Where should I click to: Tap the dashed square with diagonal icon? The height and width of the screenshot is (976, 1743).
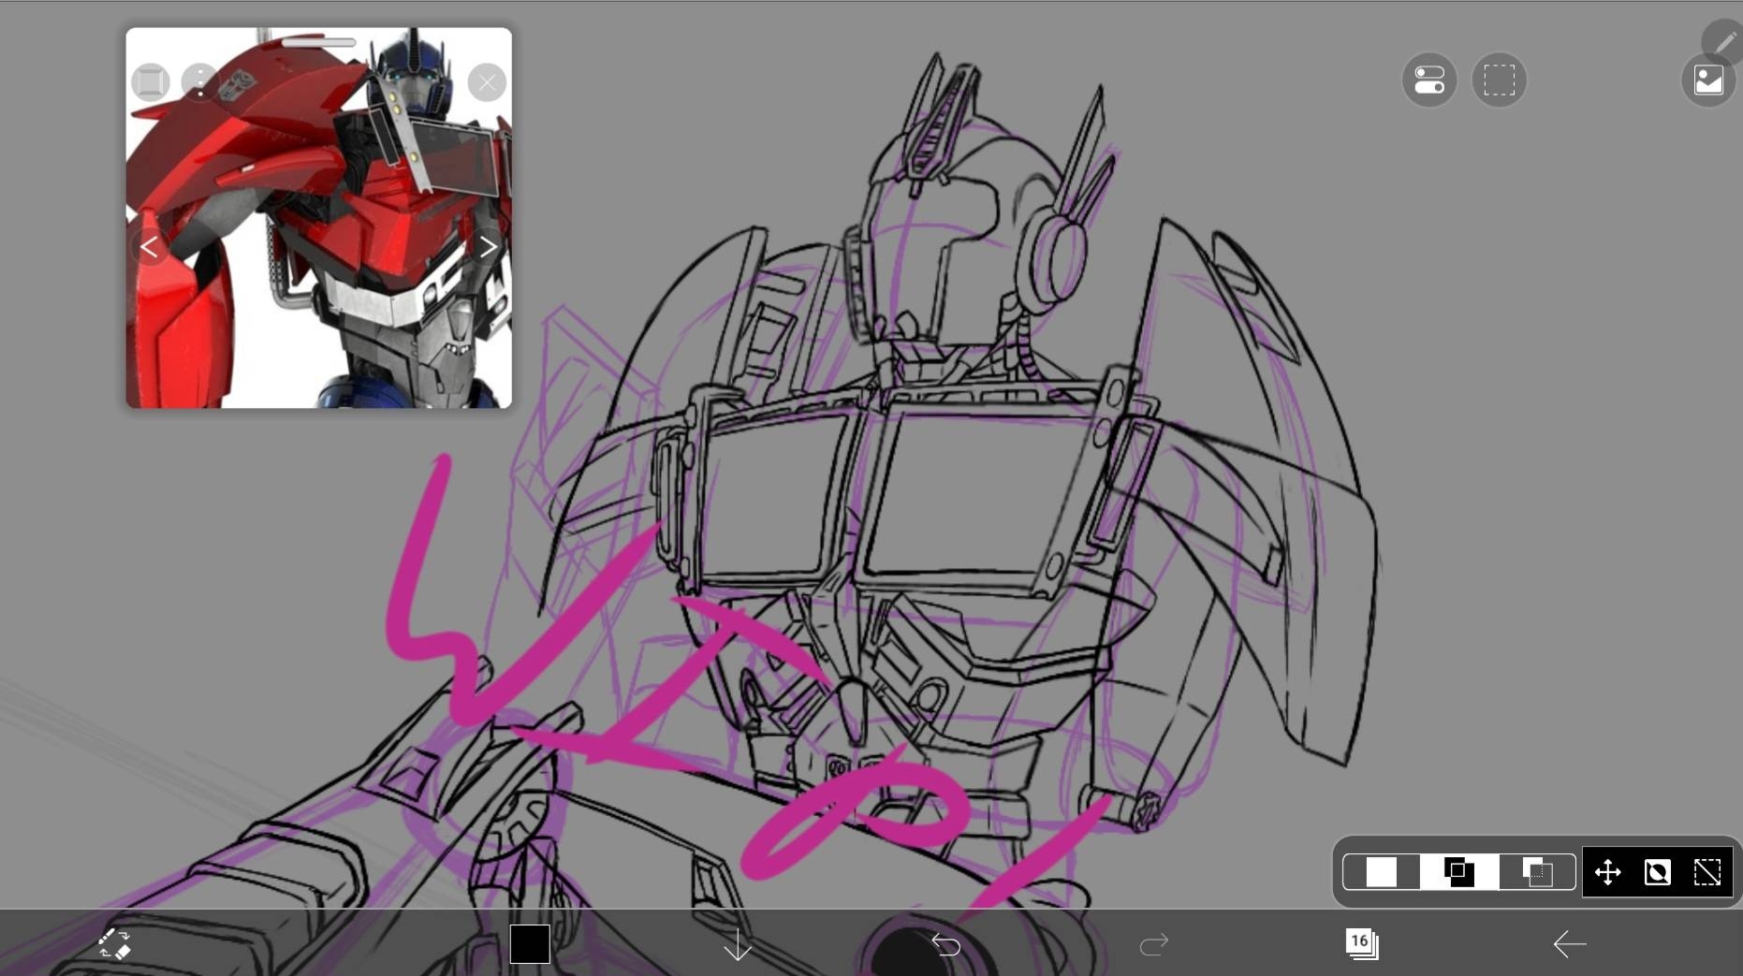(1707, 872)
